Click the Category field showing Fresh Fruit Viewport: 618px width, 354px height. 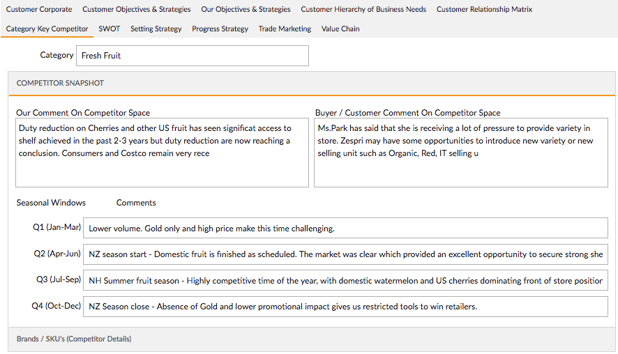pyautogui.click(x=193, y=56)
